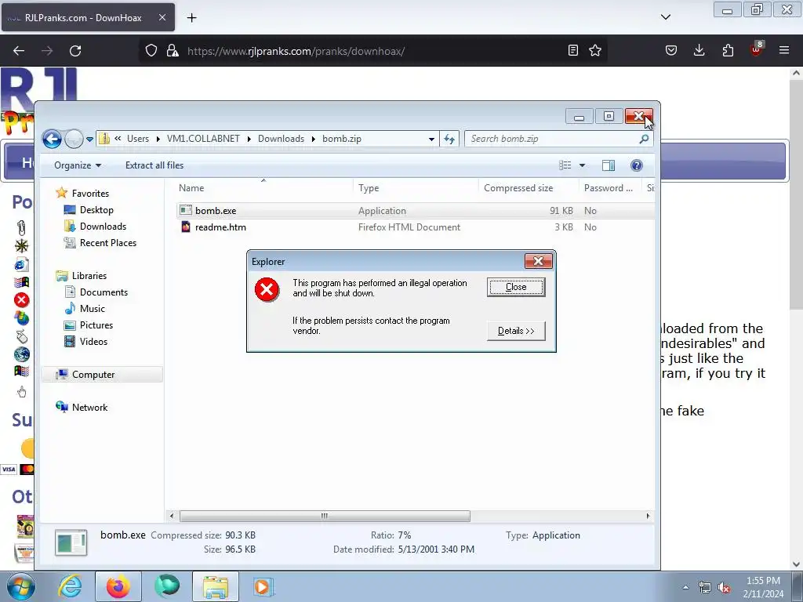Open List all tabs dropdown arrow
The image size is (803, 602).
tap(666, 17)
